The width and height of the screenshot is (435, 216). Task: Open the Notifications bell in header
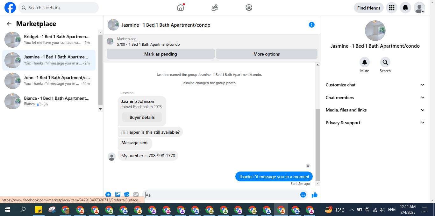coord(405,8)
